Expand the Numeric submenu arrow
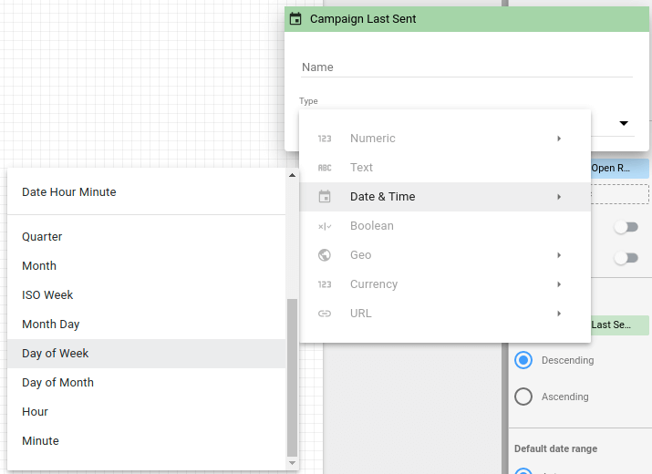Screen dimensions: 652x474 coord(559,139)
